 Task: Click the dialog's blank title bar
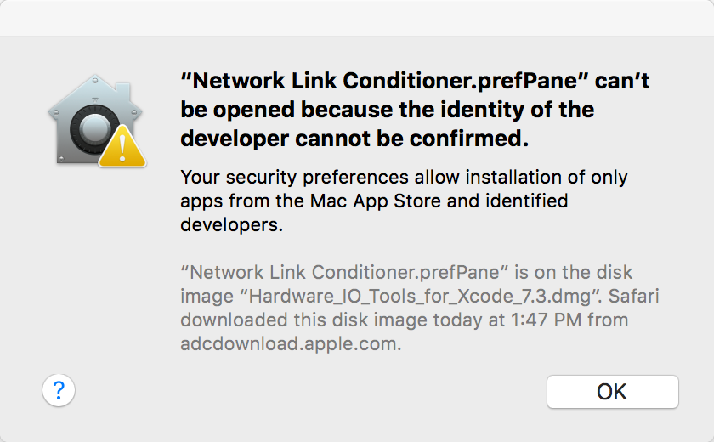[357, 18]
